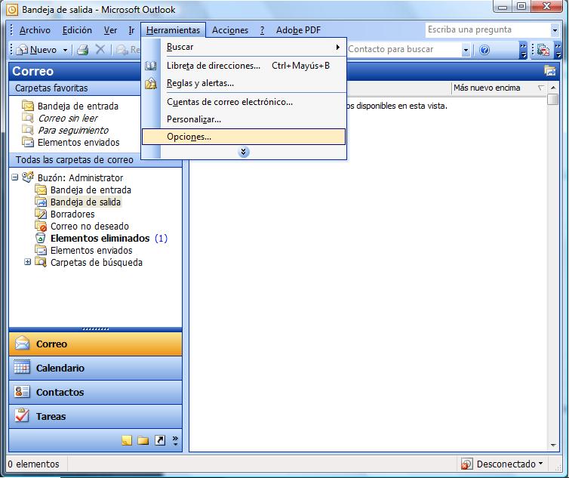The height and width of the screenshot is (478, 569).
Task: Click the message list scrollbar up arrow
Action: point(553,88)
